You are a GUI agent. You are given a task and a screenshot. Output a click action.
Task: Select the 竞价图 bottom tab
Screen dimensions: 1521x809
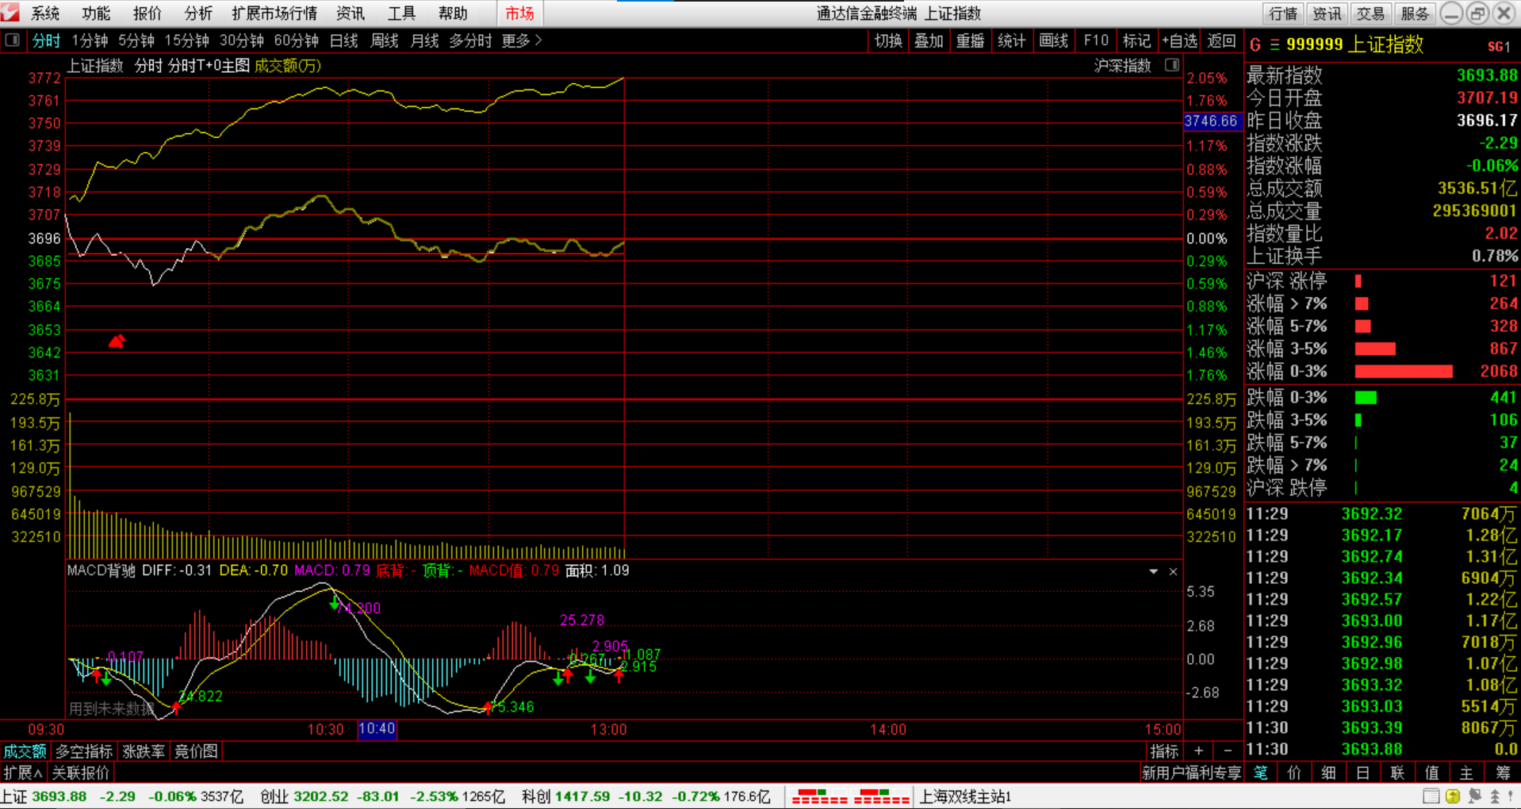[197, 751]
